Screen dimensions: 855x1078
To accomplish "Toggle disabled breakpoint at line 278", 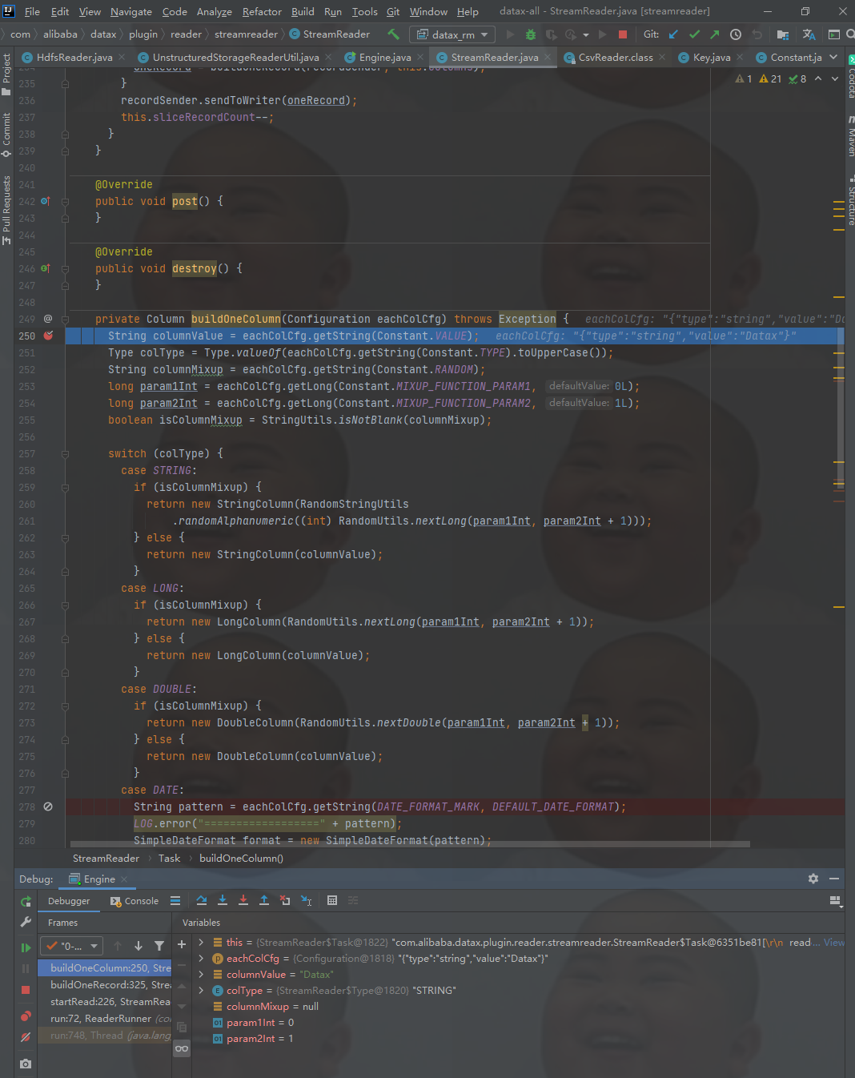I will coord(48,806).
